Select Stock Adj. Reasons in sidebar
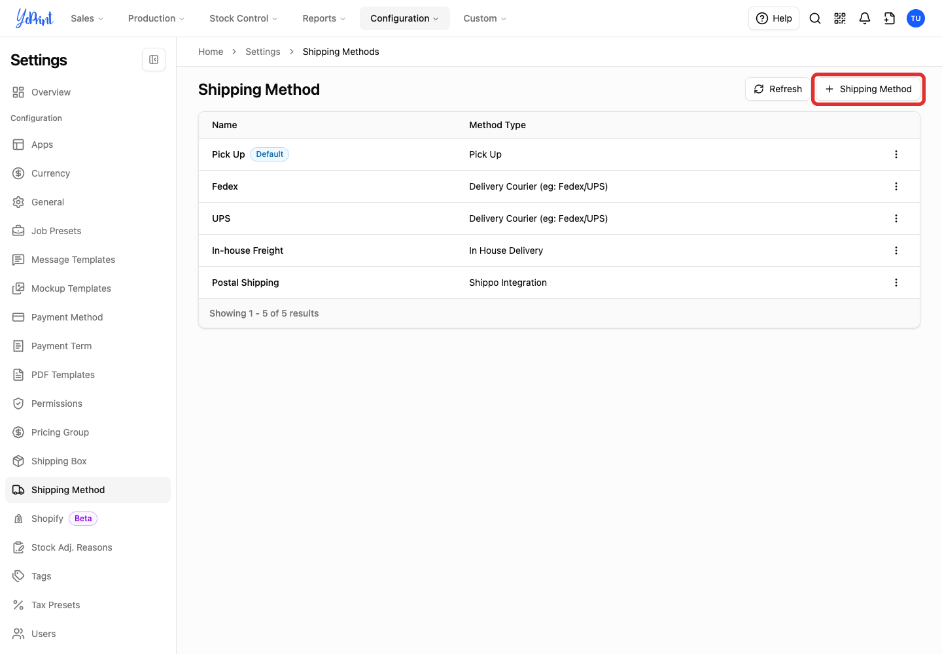942x654 pixels. 88,547
